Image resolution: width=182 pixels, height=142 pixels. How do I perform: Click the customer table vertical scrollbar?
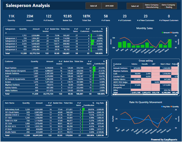[x=106, y=77]
